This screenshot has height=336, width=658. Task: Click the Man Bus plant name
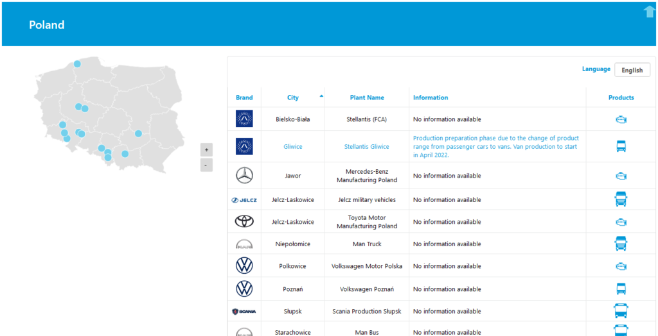pos(367,332)
